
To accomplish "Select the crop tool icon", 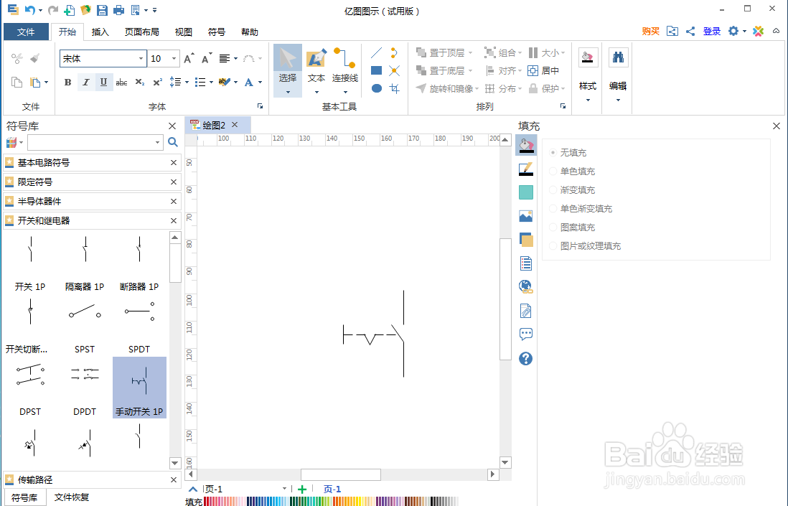I will click(395, 88).
